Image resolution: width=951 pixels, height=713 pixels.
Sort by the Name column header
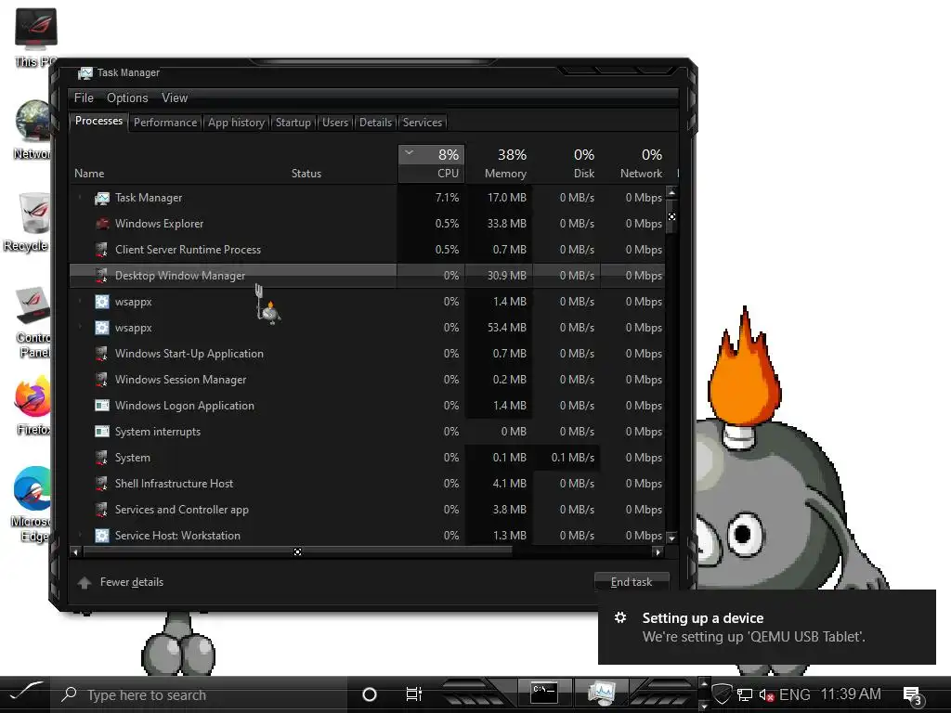tap(89, 174)
